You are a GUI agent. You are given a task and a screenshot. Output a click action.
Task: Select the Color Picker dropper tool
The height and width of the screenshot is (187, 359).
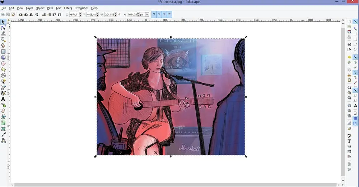pos(3,134)
